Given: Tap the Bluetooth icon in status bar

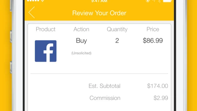Looking at the screenshot, I should [x=159, y=1].
